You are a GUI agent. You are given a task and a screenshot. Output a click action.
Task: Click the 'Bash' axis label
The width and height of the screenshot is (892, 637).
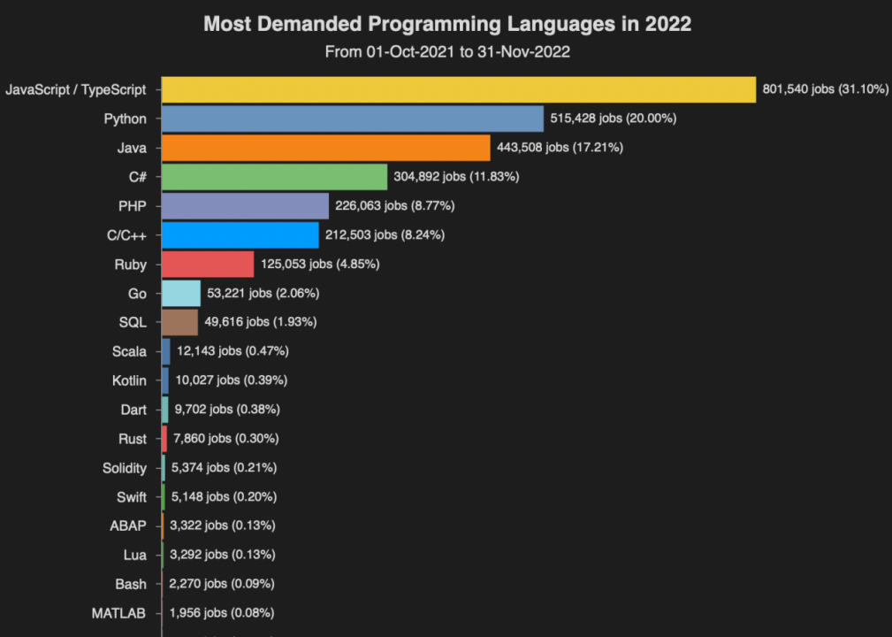131,585
